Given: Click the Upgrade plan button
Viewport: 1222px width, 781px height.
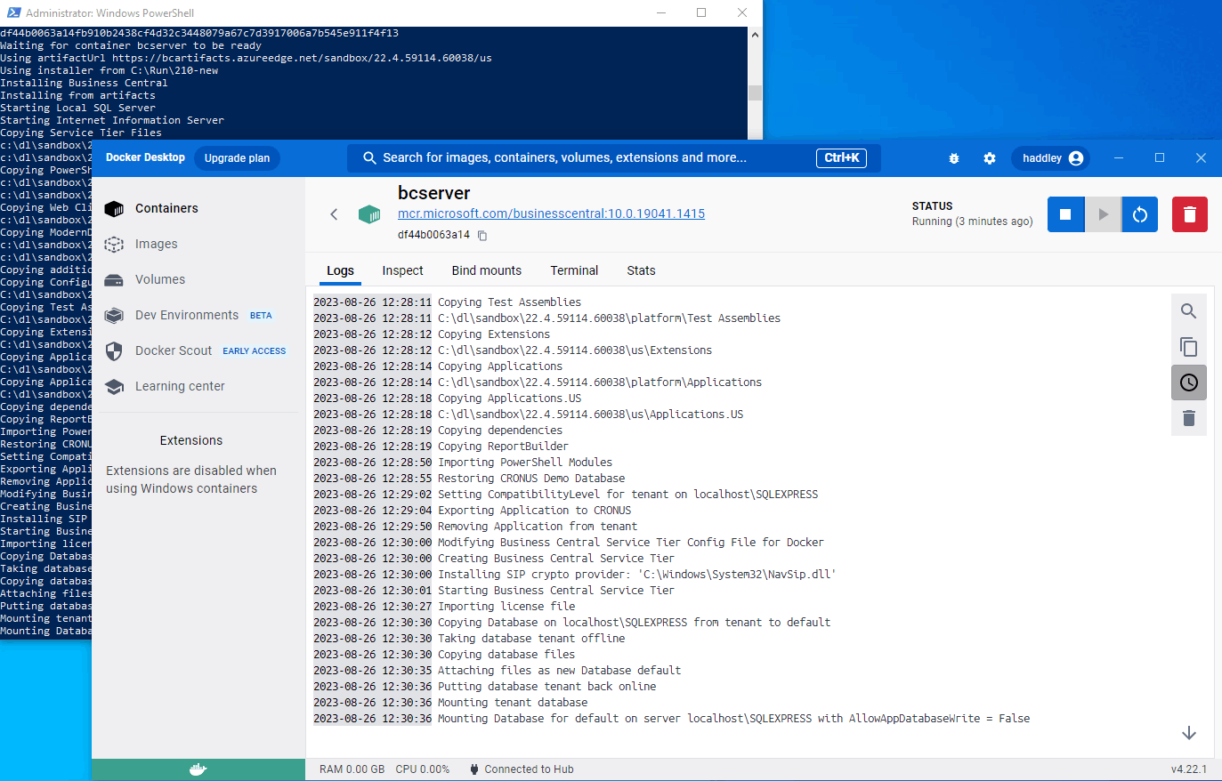Looking at the screenshot, I should (x=237, y=158).
